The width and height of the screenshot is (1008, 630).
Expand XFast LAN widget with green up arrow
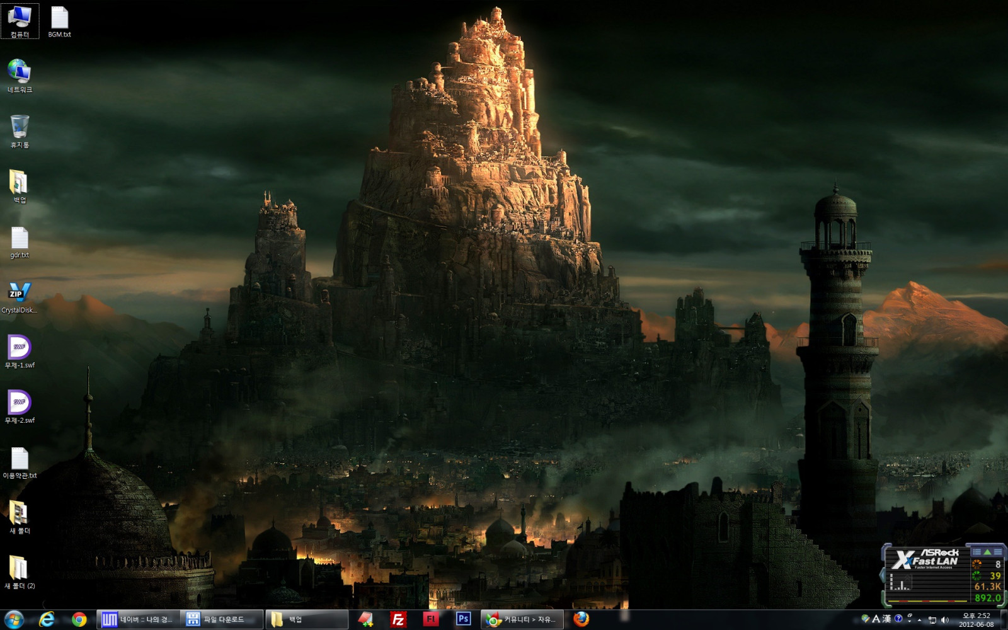click(987, 552)
